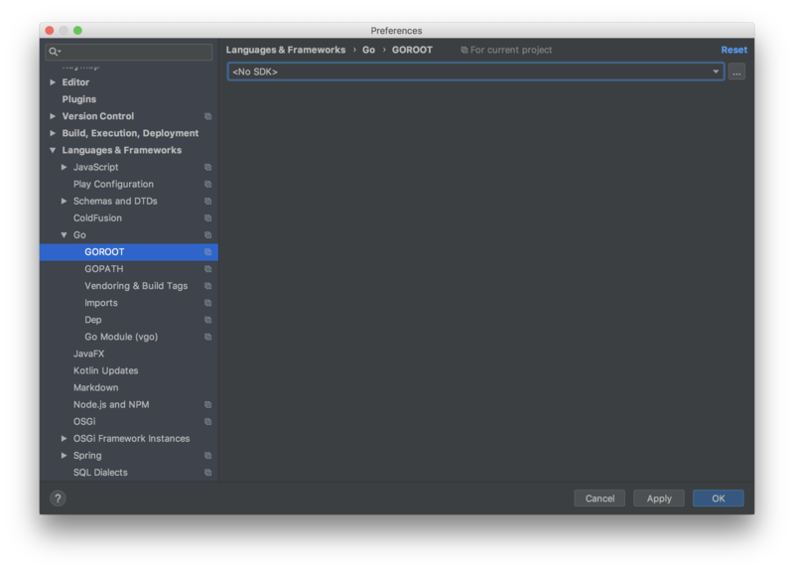The image size is (794, 571).
Task: Click the project icon next to Dep
Action: pyautogui.click(x=207, y=320)
